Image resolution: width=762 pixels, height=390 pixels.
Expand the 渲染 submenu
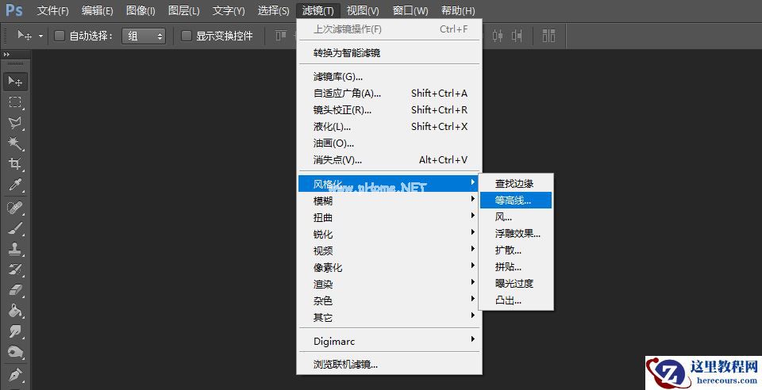(x=389, y=285)
